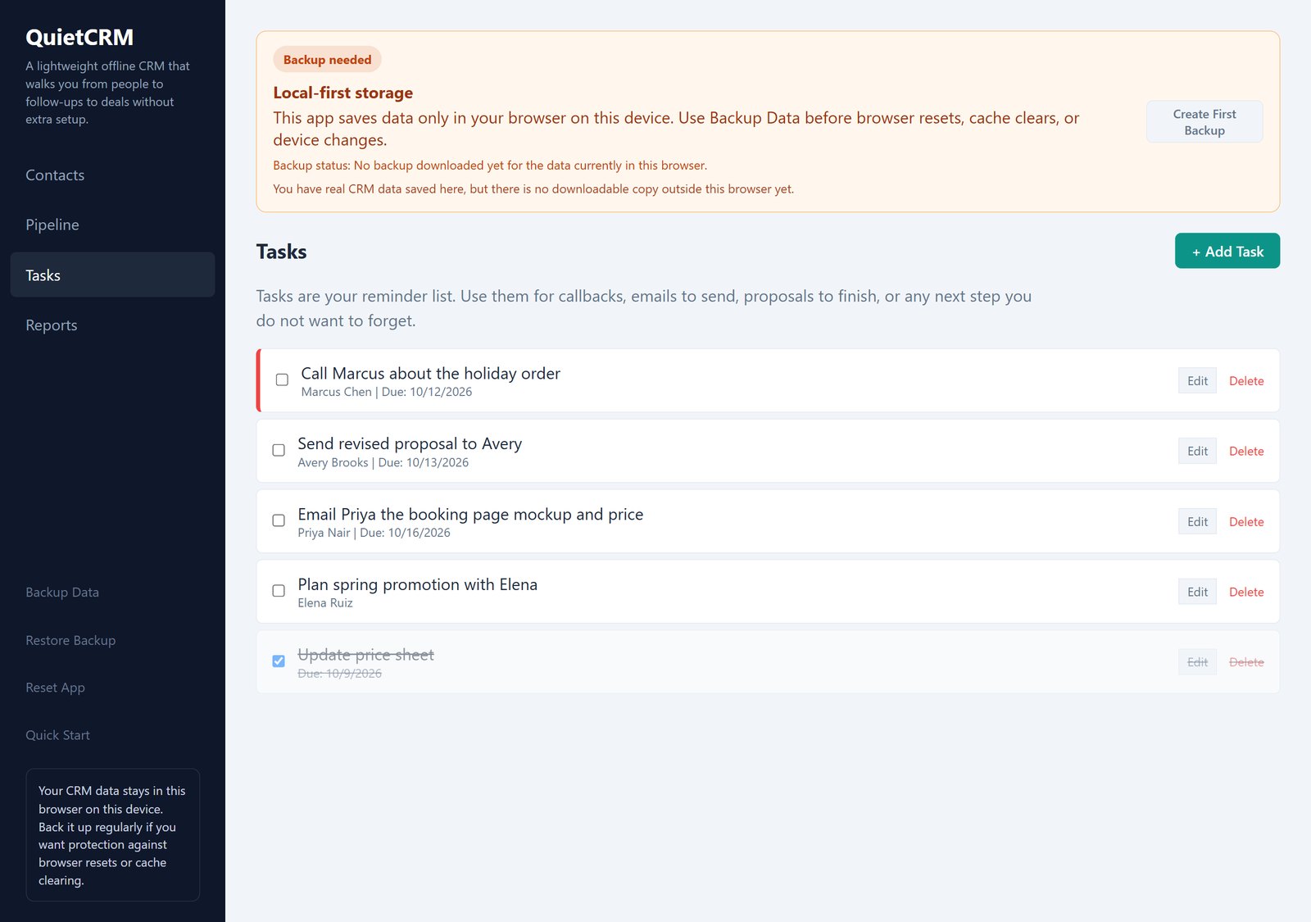1311x922 pixels.
Task: Choose Reset App in the sidebar
Action: pos(55,688)
